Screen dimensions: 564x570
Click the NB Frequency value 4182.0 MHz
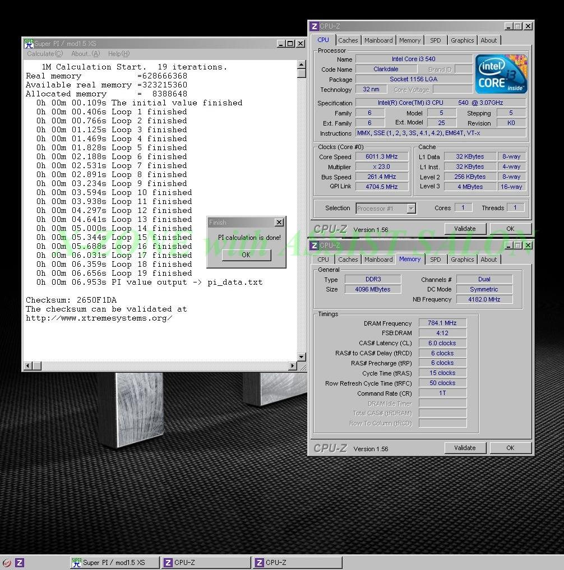click(484, 299)
